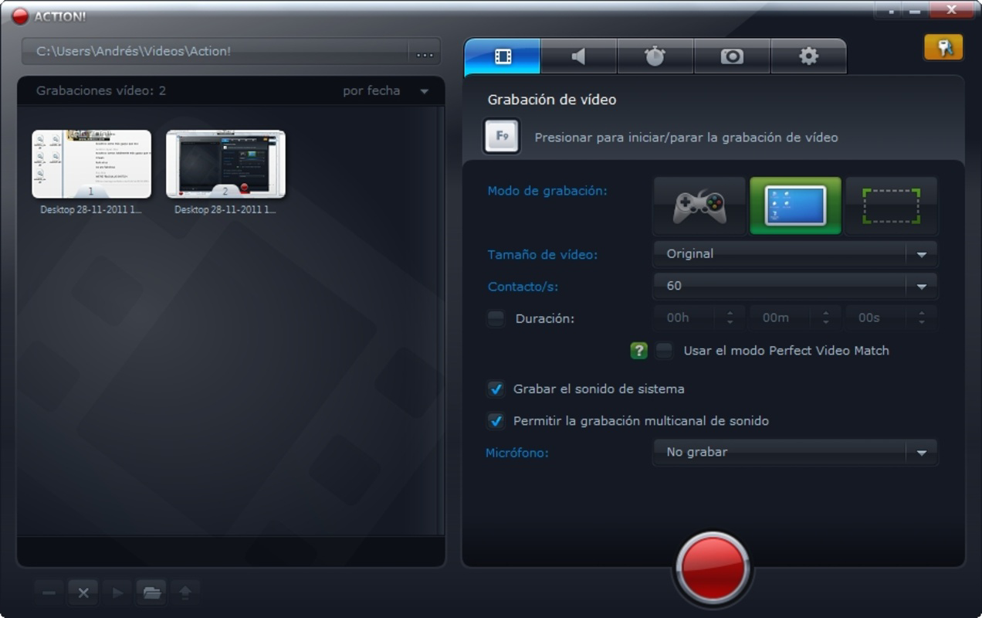Screen dimensions: 982x618
Task: Switch to the audio recording tab
Action: pyautogui.click(x=578, y=56)
